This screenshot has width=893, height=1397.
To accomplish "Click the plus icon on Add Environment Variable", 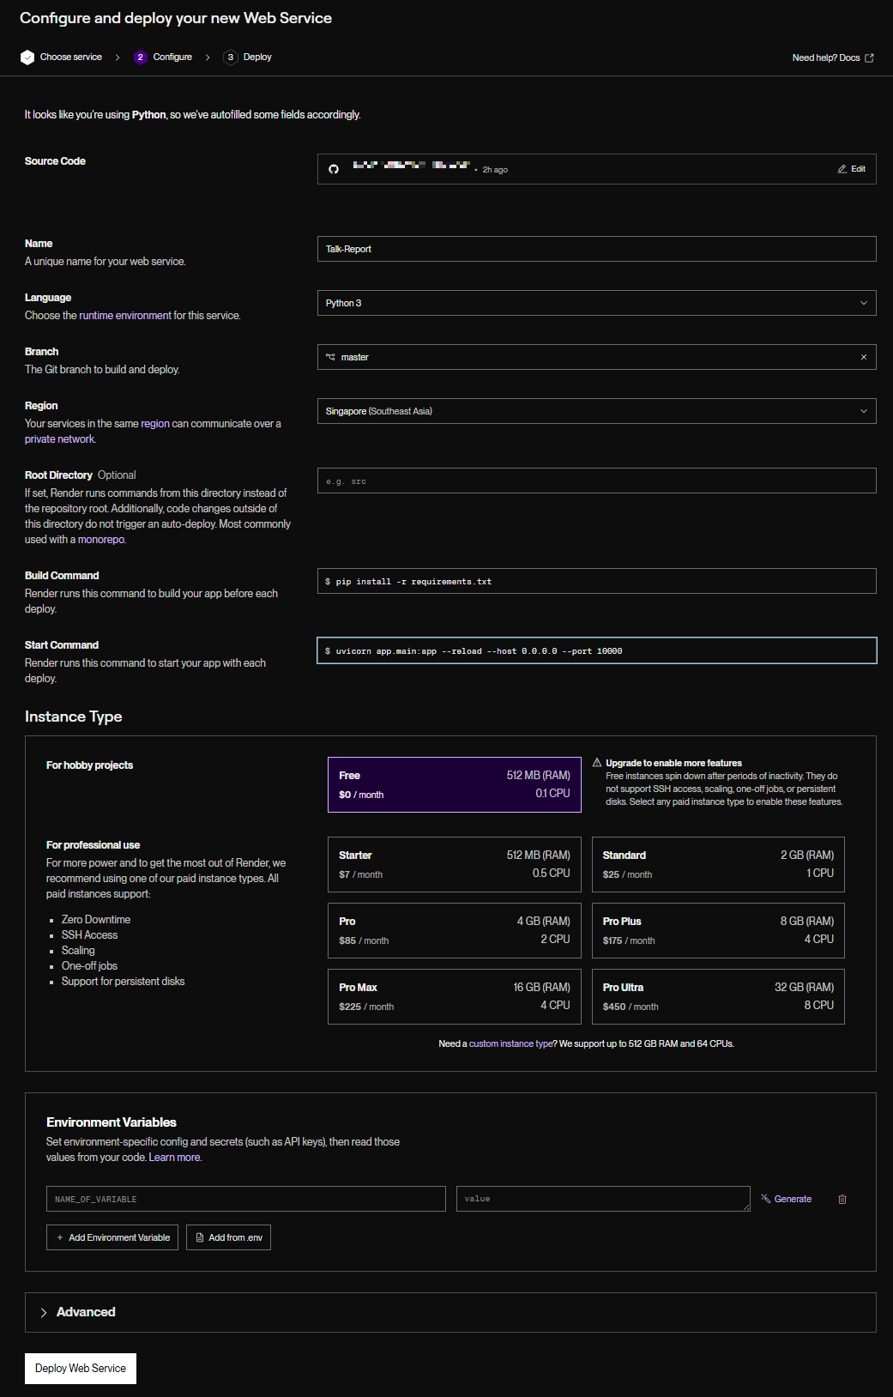I will (60, 1237).
